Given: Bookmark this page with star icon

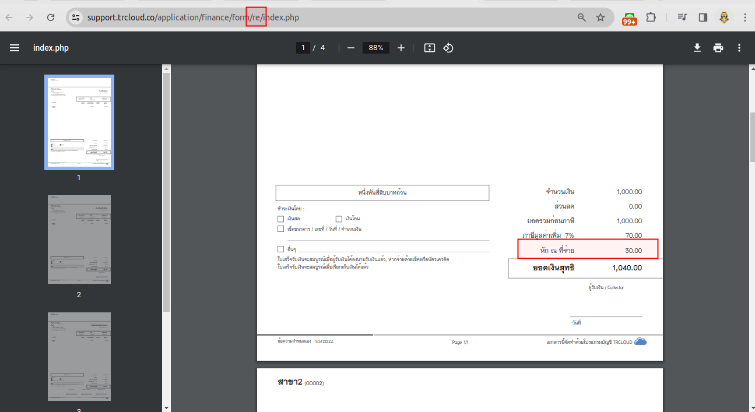Looking at the screenshot, I should pyautogui.click(x=601, y=17).
